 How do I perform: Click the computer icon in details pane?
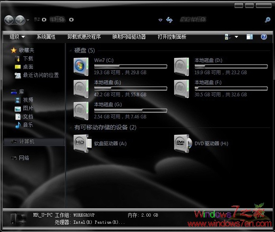click(x=19, y=219)
